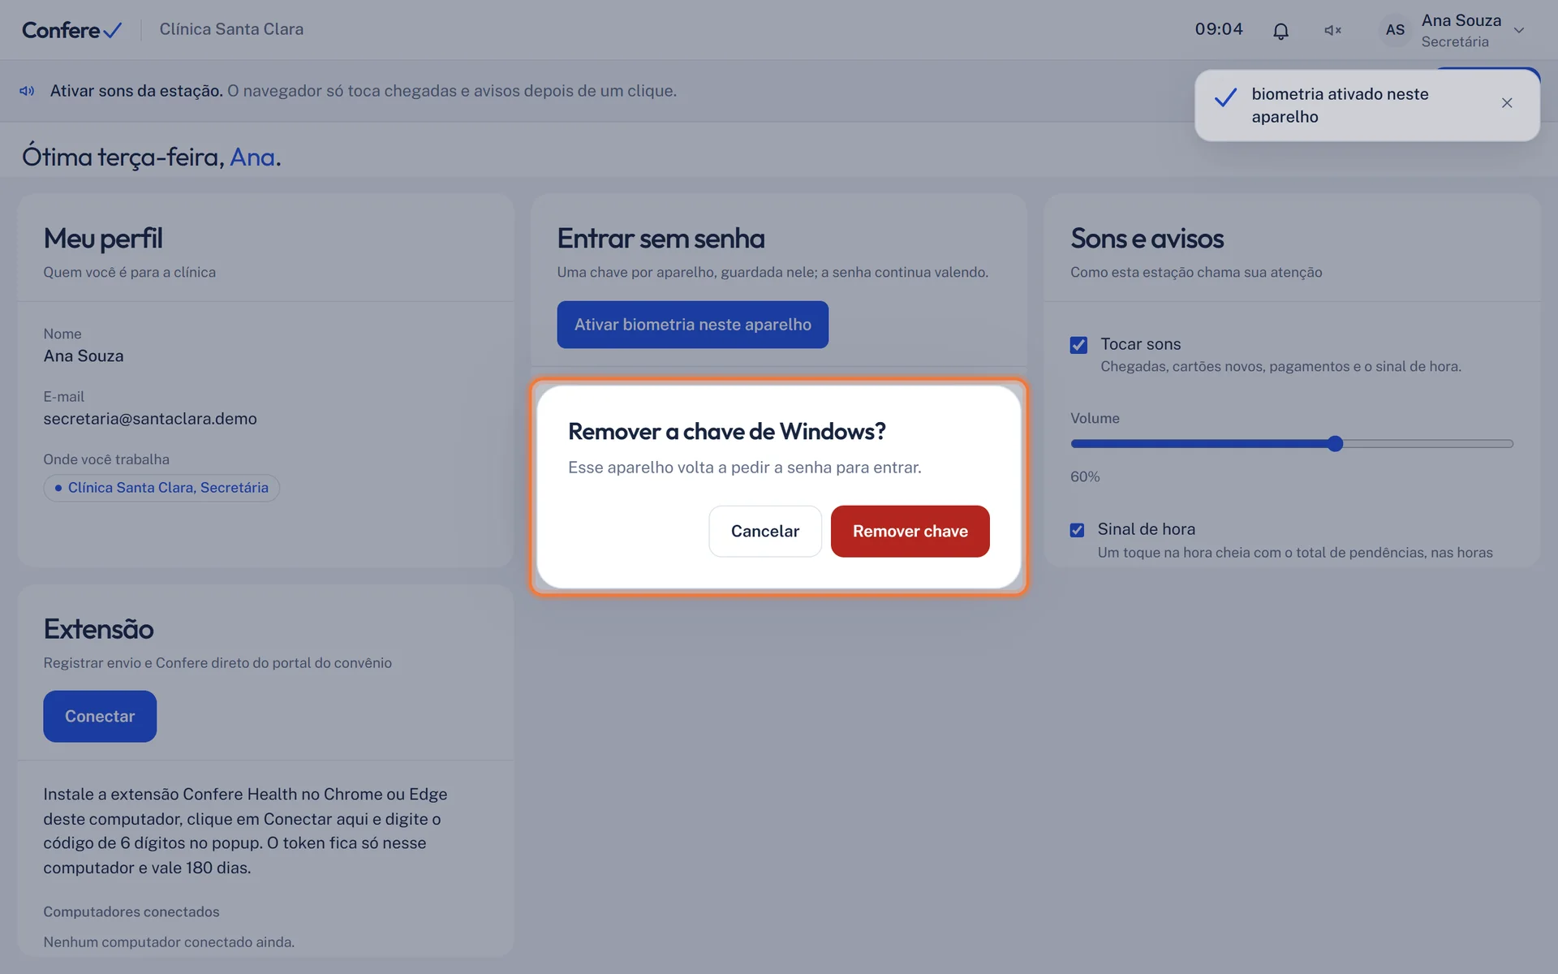The image size is (1558, 974).
Task: Dismiss the biometria ativado toast
Action: 1507,103
